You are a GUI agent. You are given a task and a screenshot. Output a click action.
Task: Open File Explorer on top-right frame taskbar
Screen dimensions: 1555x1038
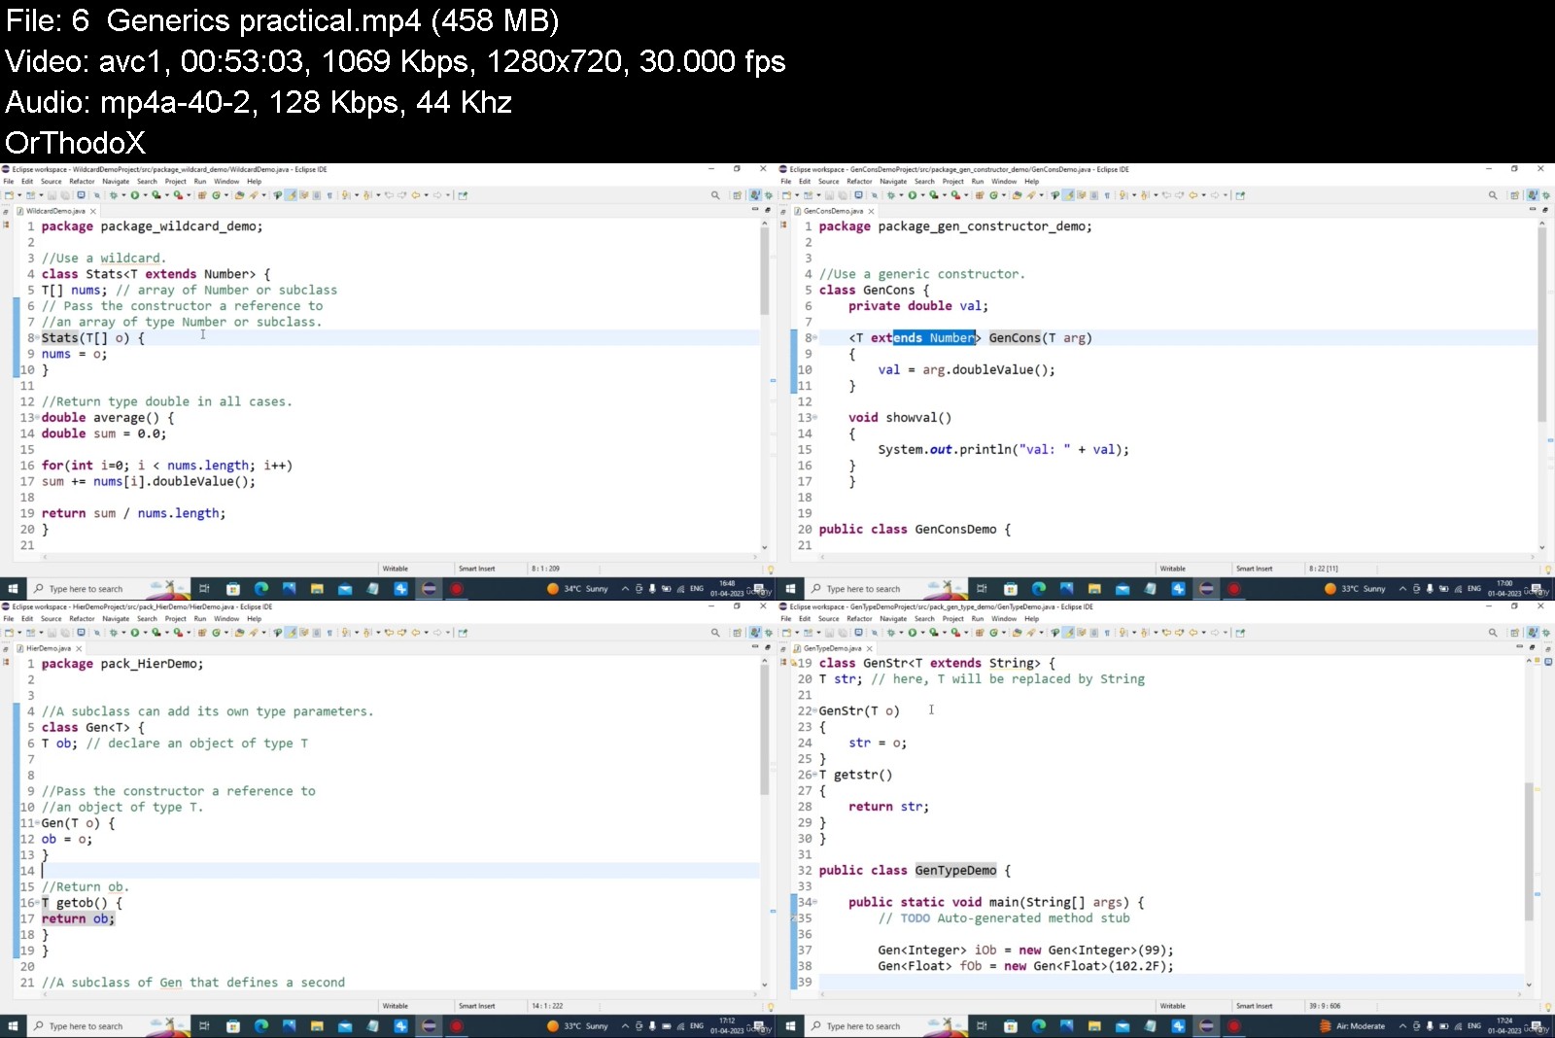coord(1094,588)
